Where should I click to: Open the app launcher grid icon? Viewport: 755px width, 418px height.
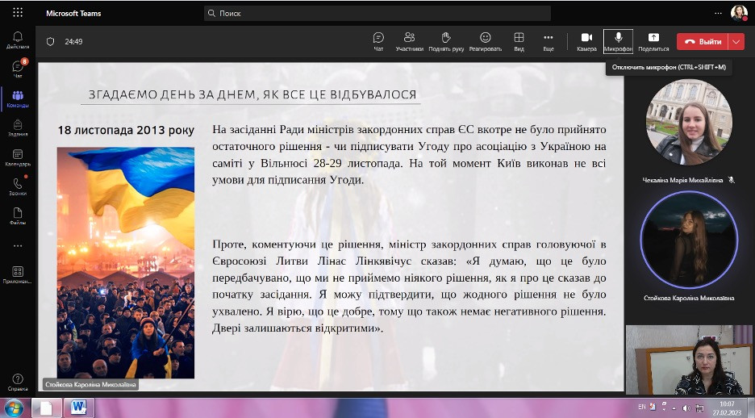pyautogui.click(x=18, y=13)
